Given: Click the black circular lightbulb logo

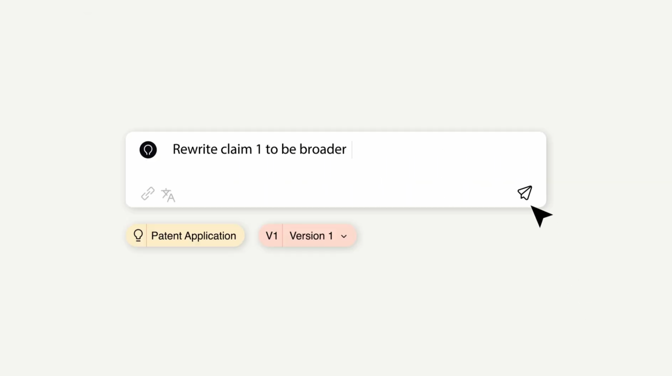Looking at the screenshot, I should (148, 150).
